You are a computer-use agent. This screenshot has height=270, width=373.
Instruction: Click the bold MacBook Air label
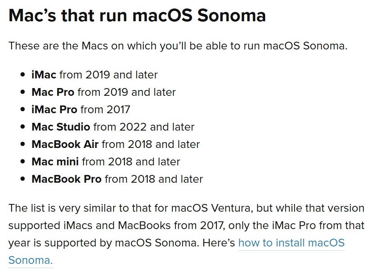(x=65, y=144)
